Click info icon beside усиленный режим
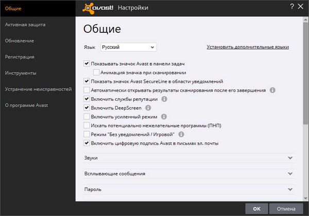 coord(164,117)
